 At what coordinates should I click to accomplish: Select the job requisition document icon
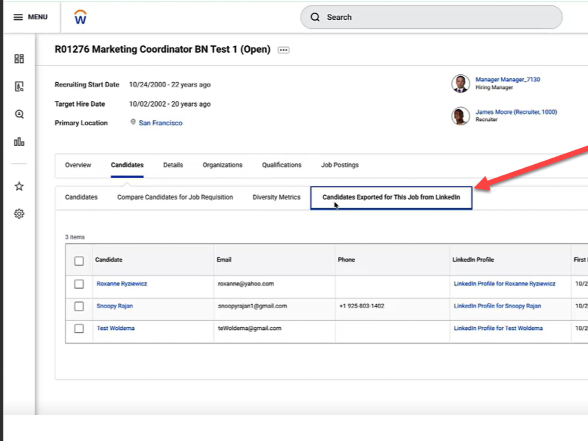point(19,86)
